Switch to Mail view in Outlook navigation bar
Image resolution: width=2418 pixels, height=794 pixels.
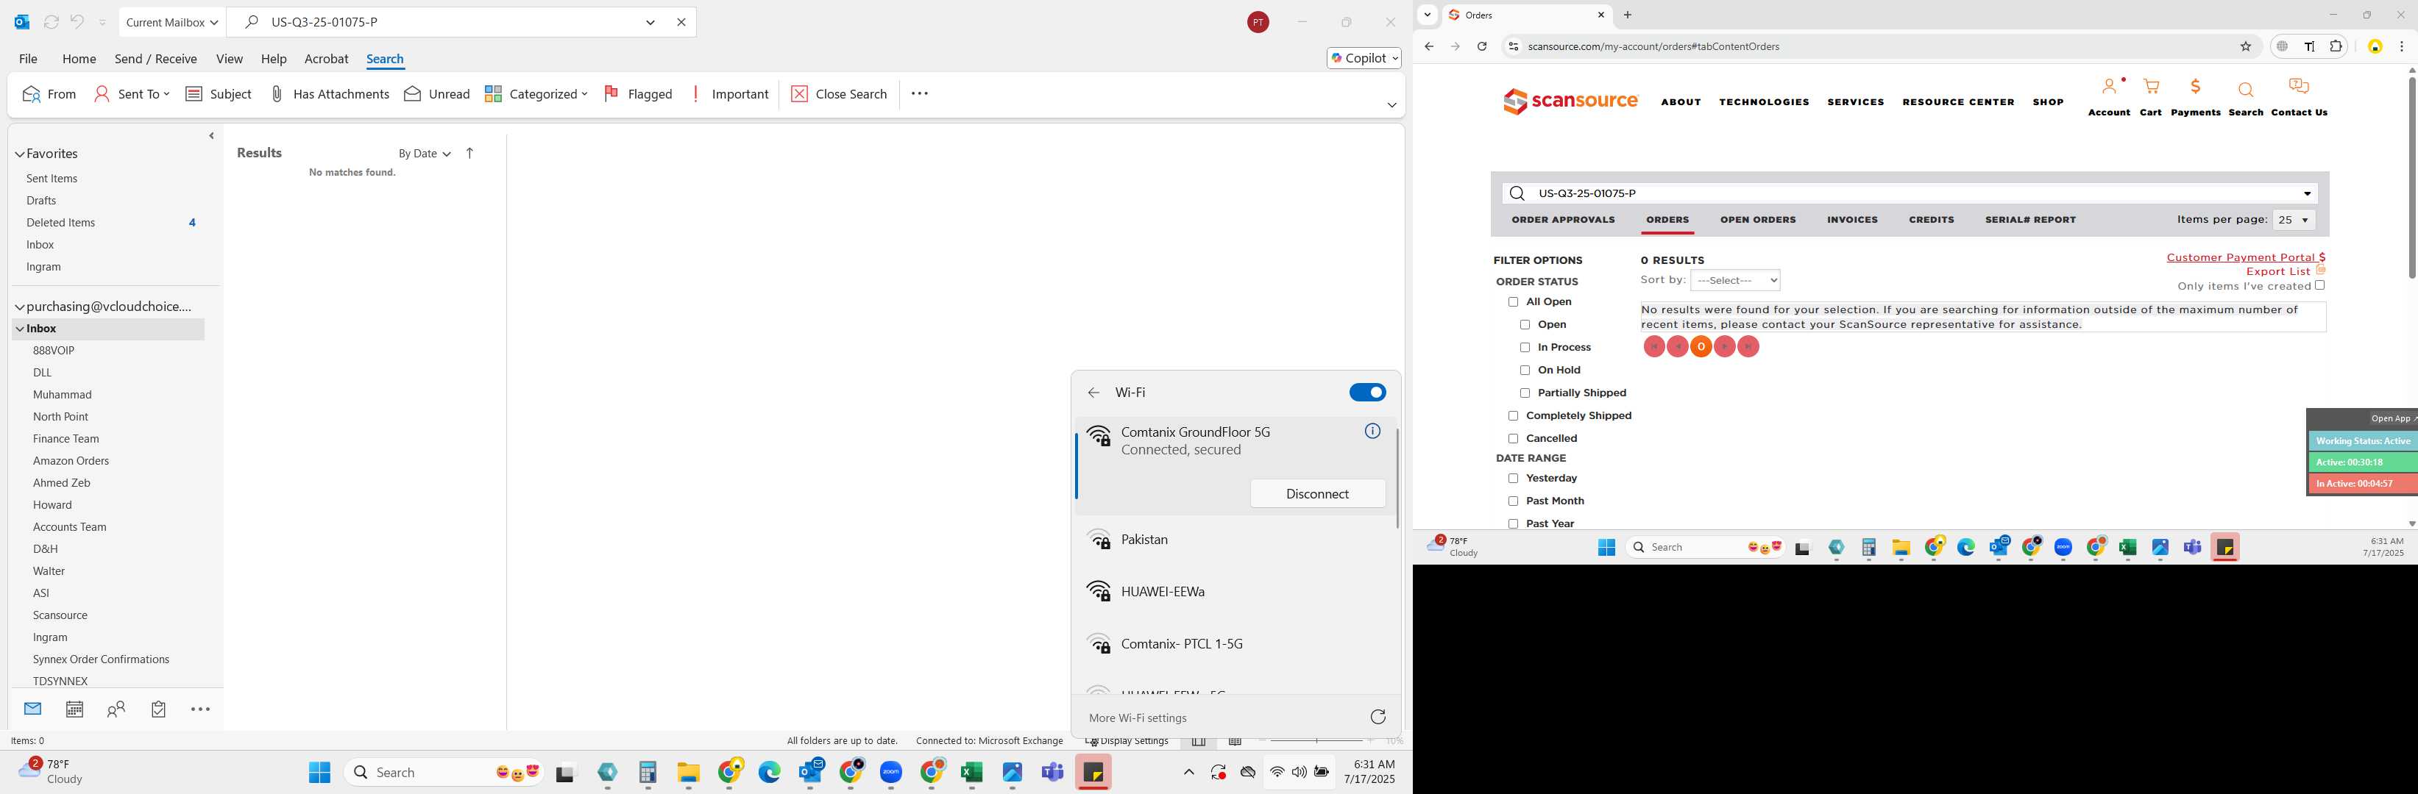tap(33, 709)
